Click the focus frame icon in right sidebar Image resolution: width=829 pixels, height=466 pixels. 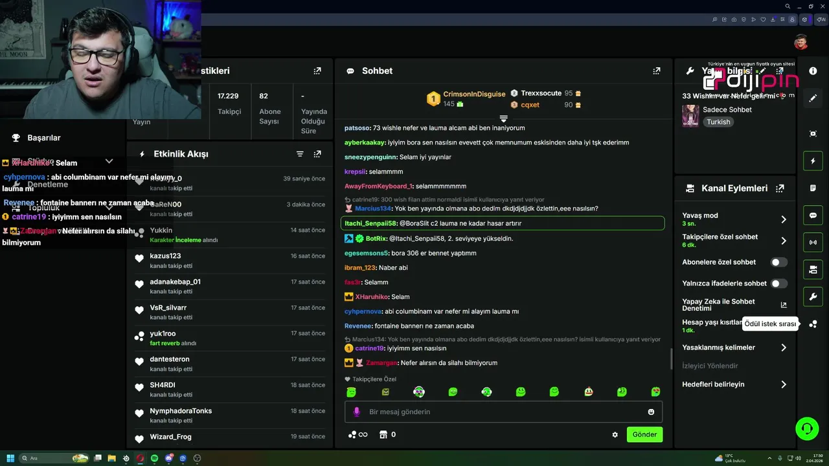pyautogui.click(x=813, y=133)
